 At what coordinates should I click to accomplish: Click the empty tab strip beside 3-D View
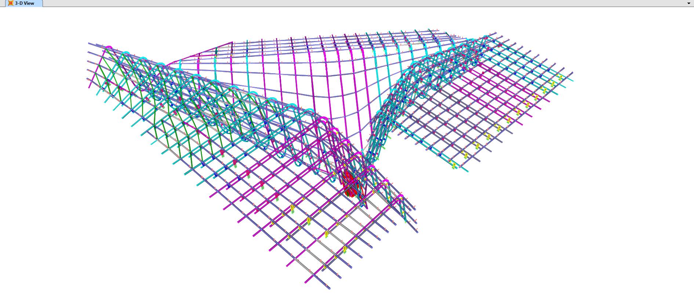click(330, 3)
